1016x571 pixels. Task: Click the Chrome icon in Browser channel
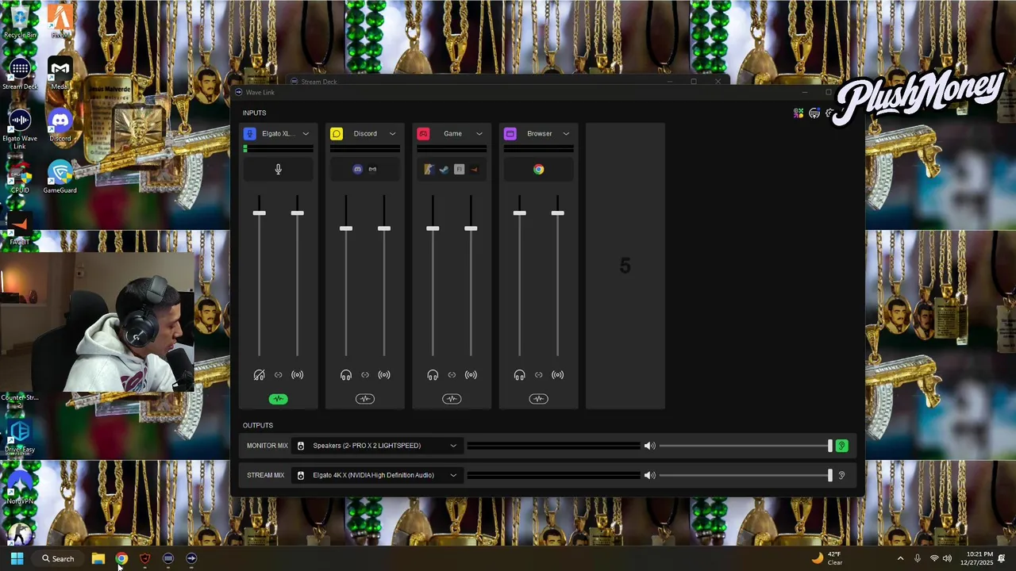[538, 169]
